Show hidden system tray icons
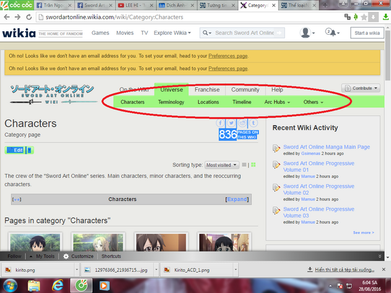The width and height of the screenshot is (391, 293). [x=331, y=286]
